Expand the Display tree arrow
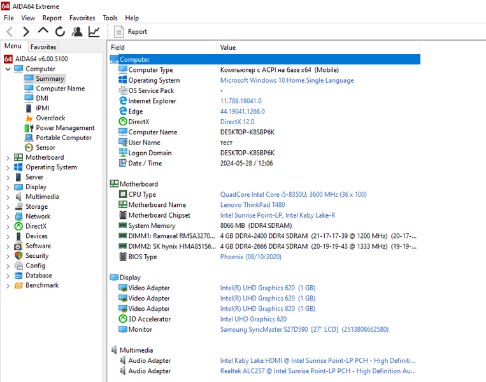This screenshot has height=382, width=486. coord(8,187)
